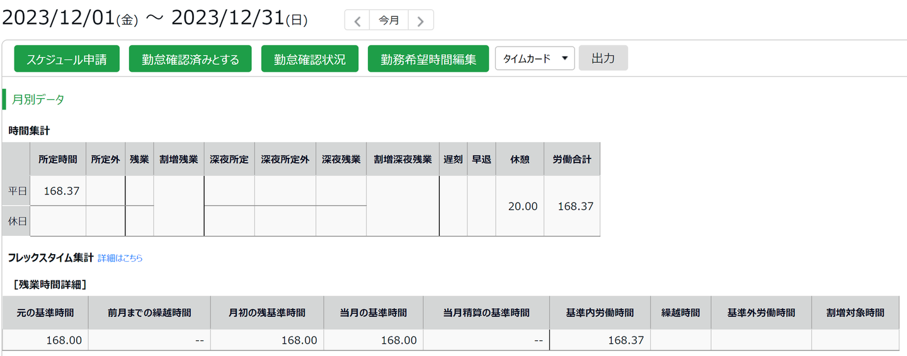The height and width of the screenshot is (356, 907).
Task: Go to next month arrow
Action: 421,21
